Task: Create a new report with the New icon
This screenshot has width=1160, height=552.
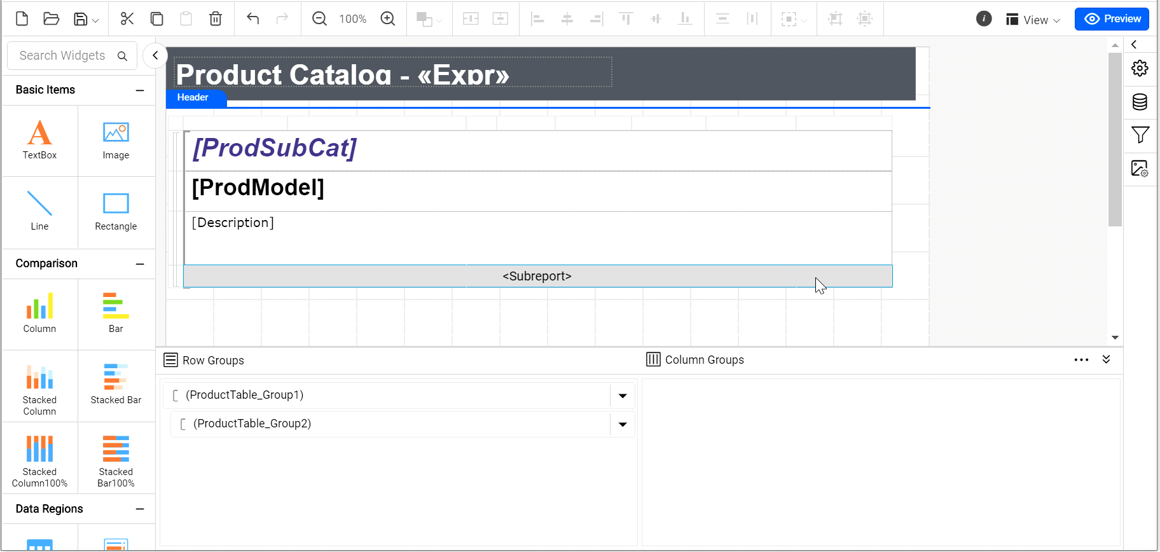Action: click(x=22, y=18)
